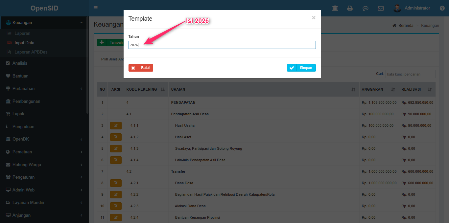Image resolution: width=449 pixels, height=223 pixels.
Task: Click edit icon for Dana Desa row
Action: click(116, 183)
